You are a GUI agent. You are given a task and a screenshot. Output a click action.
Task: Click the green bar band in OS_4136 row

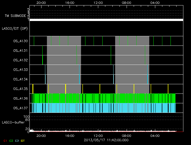coord(104,98)
